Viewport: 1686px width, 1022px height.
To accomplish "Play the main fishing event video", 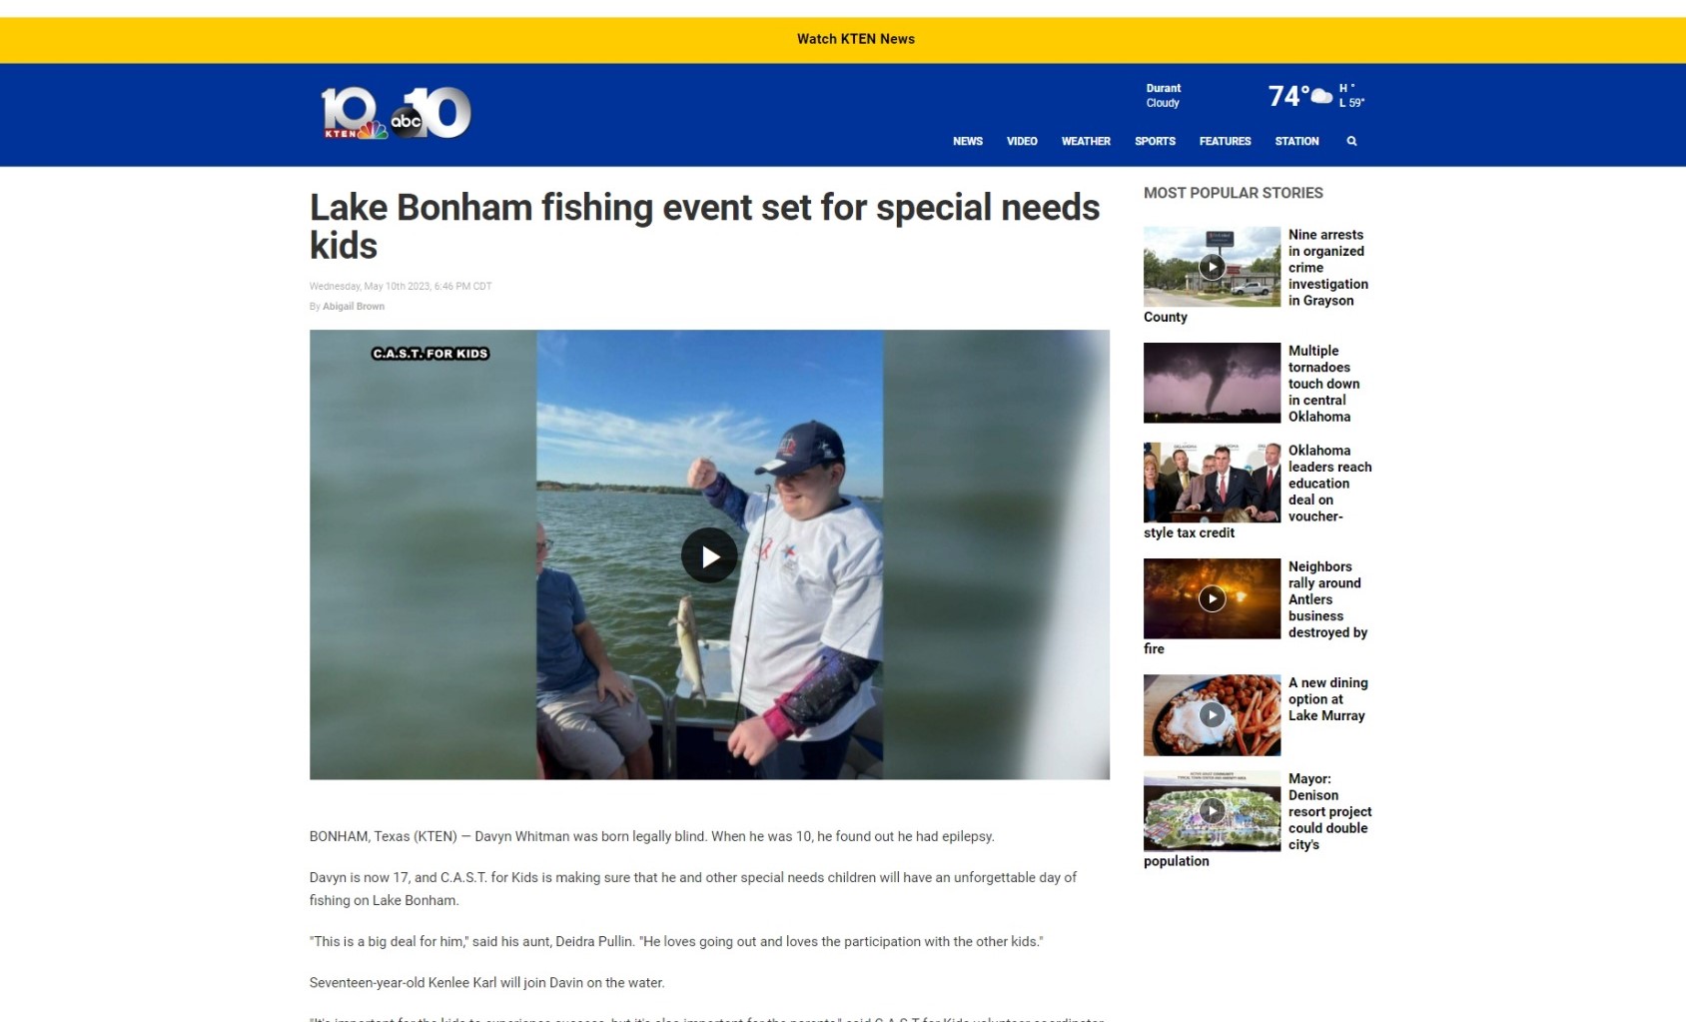I will 709,555.
